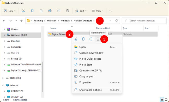Click the Rename icon in the top toolbar

pyautogui.click(x=50, y=11)
